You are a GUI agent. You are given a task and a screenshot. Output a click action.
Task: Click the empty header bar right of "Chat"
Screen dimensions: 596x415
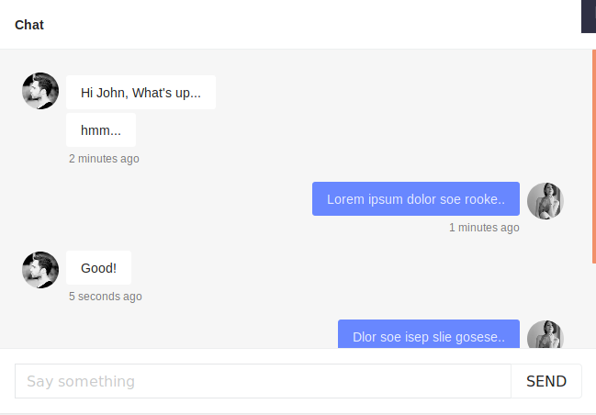point(303,25)
